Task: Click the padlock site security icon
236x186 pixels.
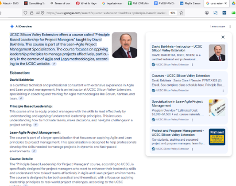Action: point(31,13)
